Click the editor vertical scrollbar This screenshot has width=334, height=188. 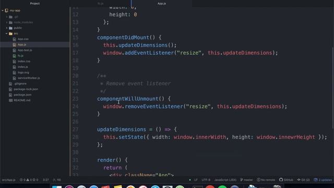[333, 87]
